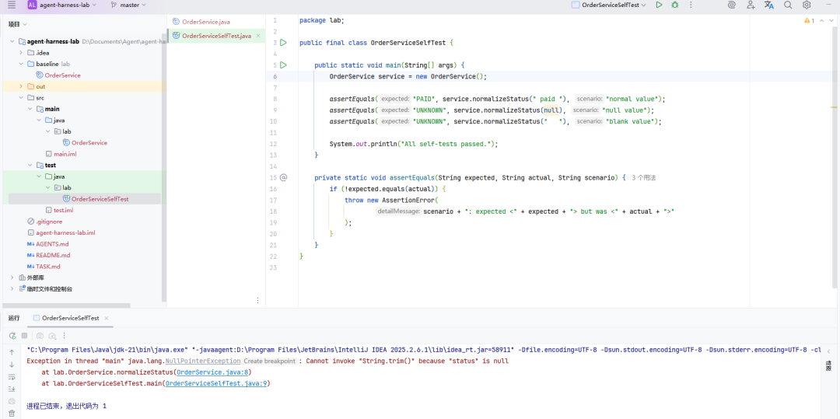Select OrderServiceSelfTest in project tree
The image size is (840, 419).
(100, 198)
